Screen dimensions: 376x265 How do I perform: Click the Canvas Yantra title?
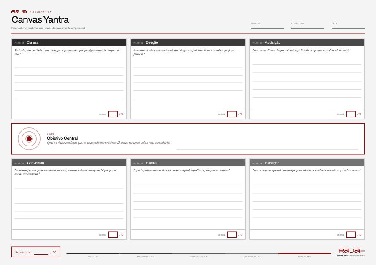tap(40, 20)
